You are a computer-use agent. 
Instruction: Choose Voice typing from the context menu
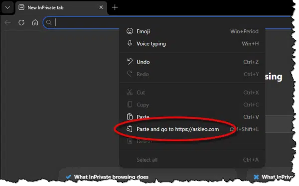click(x=192, y=44)
